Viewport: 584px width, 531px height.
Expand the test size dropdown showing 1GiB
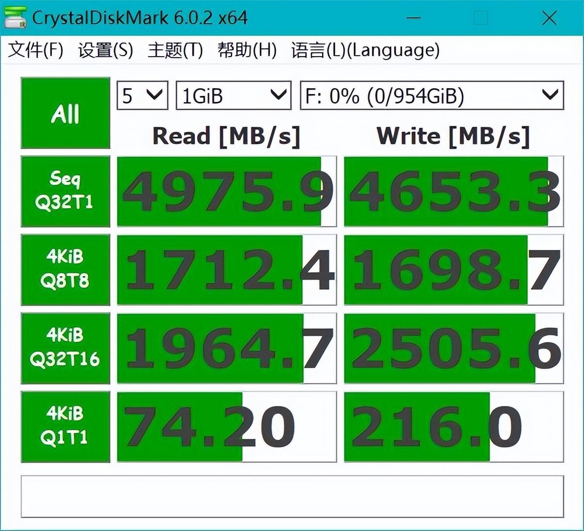[233, 95]
